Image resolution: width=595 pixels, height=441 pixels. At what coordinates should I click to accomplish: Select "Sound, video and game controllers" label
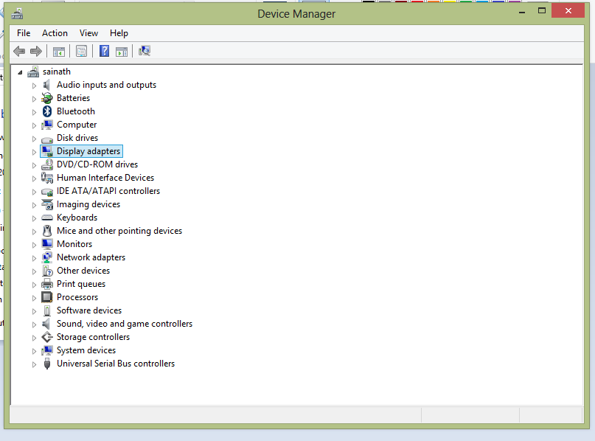coord(125,324)
